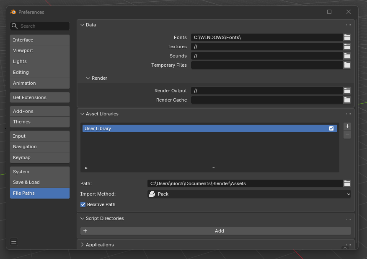Toggle the User Library enabled checkbox
Image resolution: width=367 pixels, height=259 pixels.
[331, 128]
